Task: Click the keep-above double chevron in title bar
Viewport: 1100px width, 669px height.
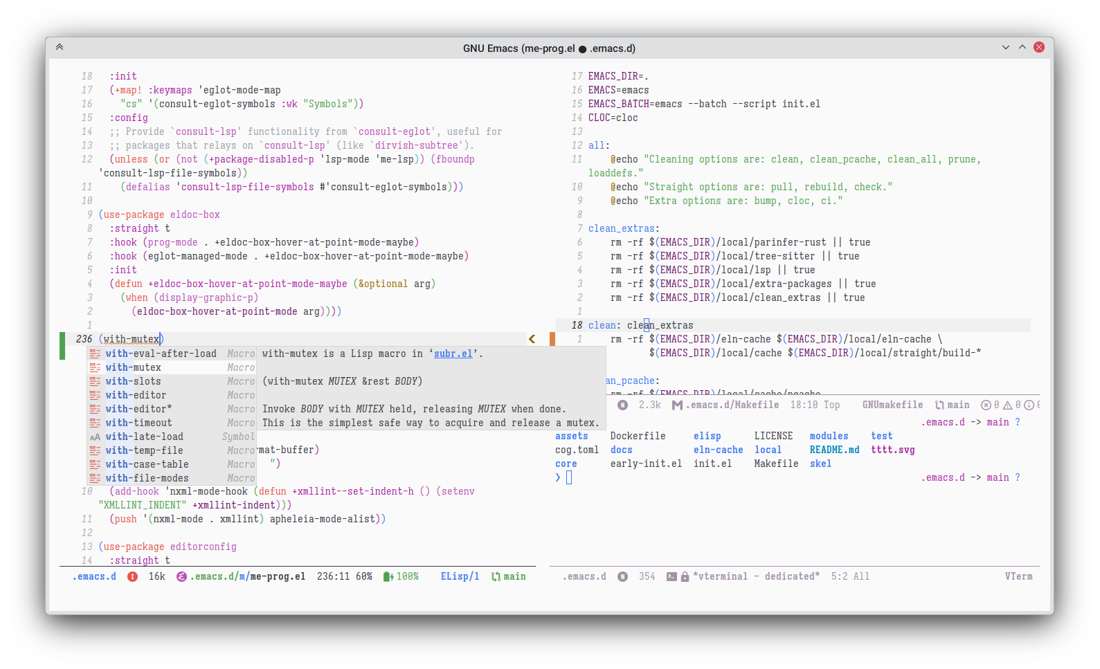Action: [x=60, y=47]
